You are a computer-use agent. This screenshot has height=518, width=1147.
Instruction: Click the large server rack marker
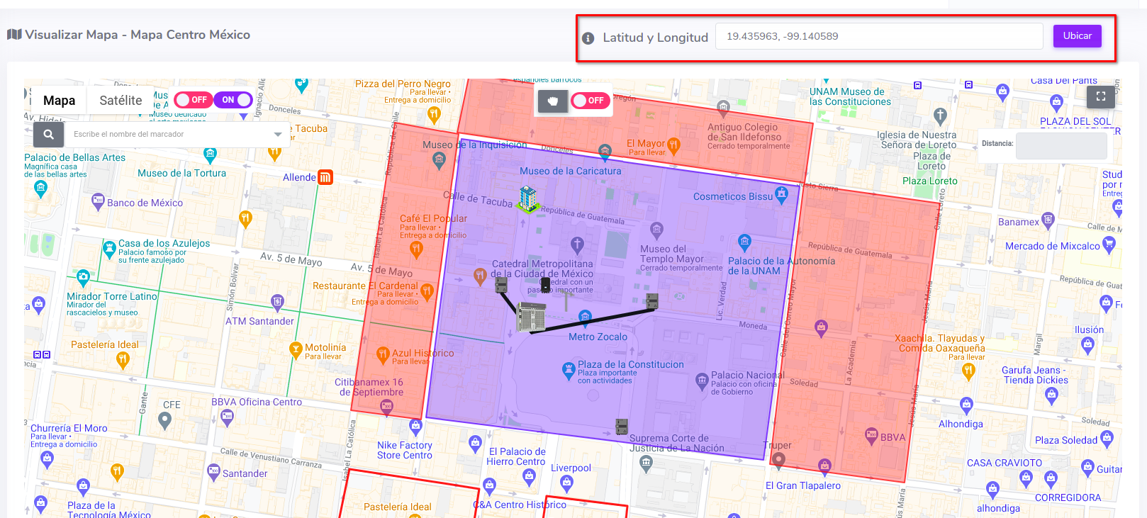tap(531, 317)
